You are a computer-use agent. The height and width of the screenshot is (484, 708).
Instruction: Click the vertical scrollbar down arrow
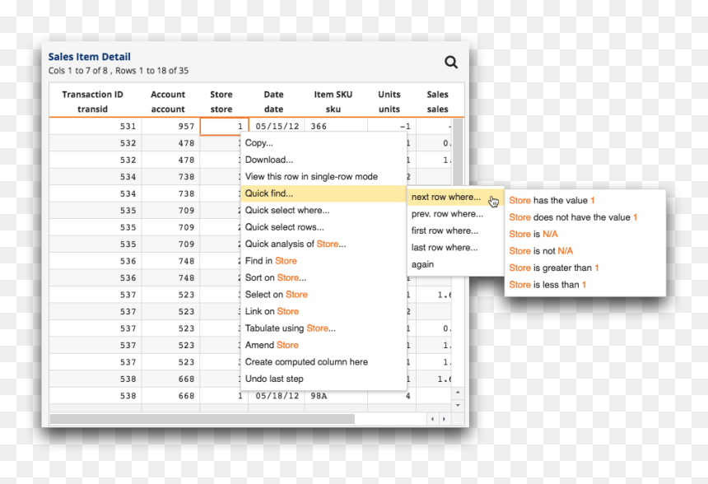click(458, 405)
